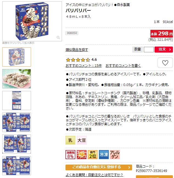
Task: Open よくある質問 auto-order FAQ link
Action: coord(94,175)
